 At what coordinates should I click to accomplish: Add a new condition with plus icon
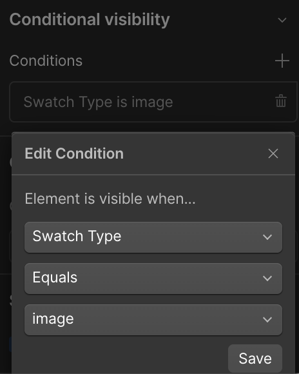[282, 61]
